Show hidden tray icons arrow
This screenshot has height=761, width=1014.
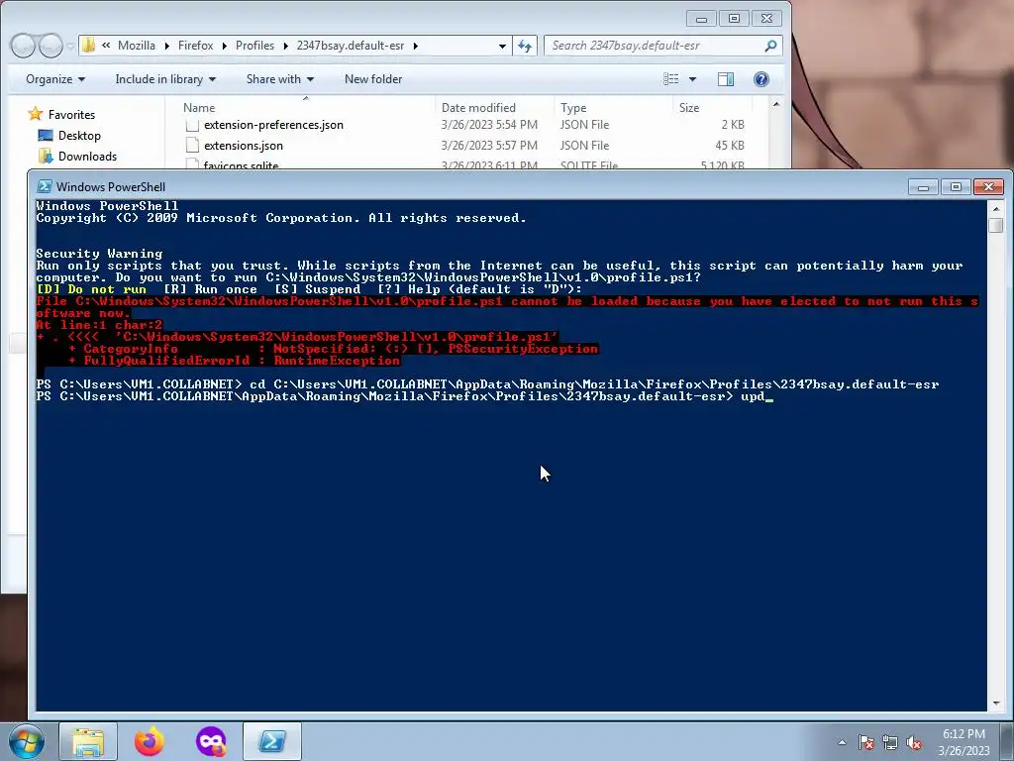pos(842,742)
